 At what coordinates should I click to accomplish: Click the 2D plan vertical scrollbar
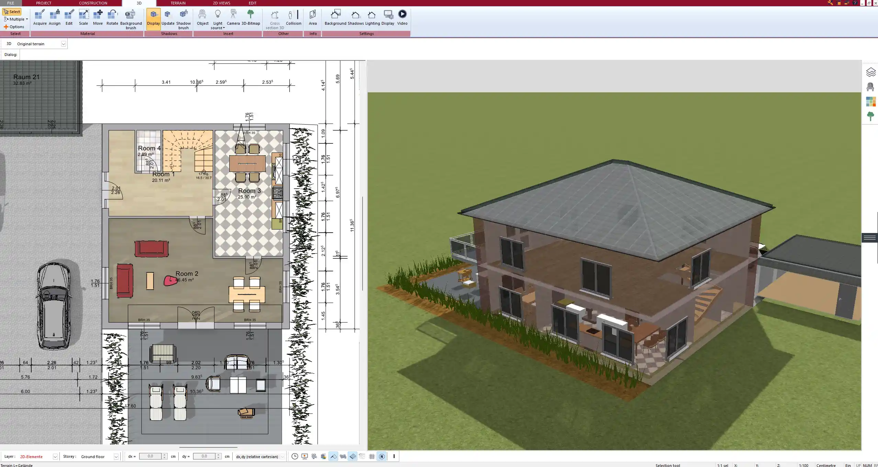[x=363, y=244]
